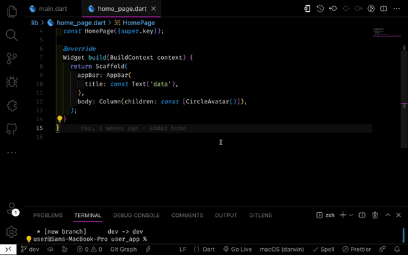This screenshot has width=408, height=255.
Task: Switch to the OUTPUT tab
Action: (226, 216)
